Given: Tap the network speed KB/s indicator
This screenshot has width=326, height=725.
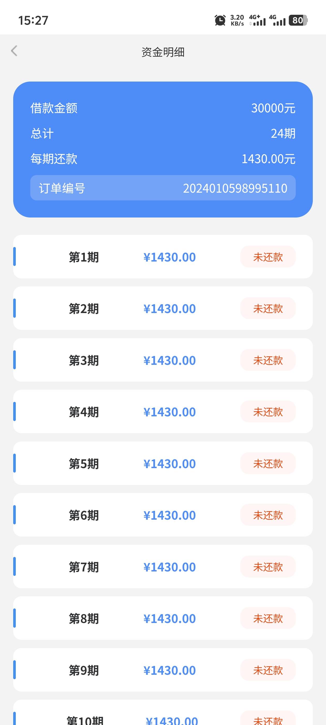Looking at the screenshot, I should click(x=237, y=20).
